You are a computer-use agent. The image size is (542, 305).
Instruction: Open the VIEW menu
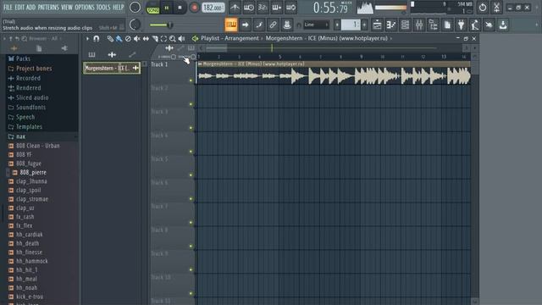[x=67, y=8]
